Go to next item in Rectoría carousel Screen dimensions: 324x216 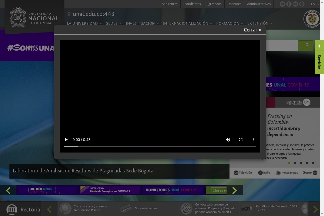315,209
